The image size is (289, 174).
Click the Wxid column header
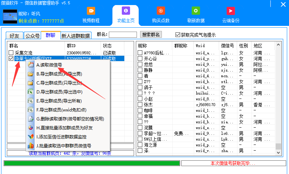point(206,46)
